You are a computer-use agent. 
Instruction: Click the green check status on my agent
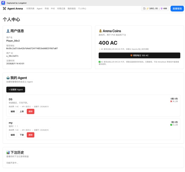coord(171,125)
